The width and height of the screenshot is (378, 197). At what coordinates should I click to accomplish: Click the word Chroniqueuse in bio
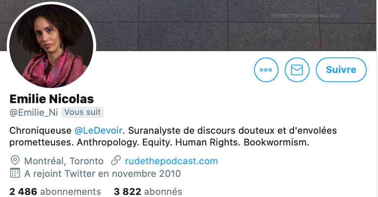(x=40, y=130)
